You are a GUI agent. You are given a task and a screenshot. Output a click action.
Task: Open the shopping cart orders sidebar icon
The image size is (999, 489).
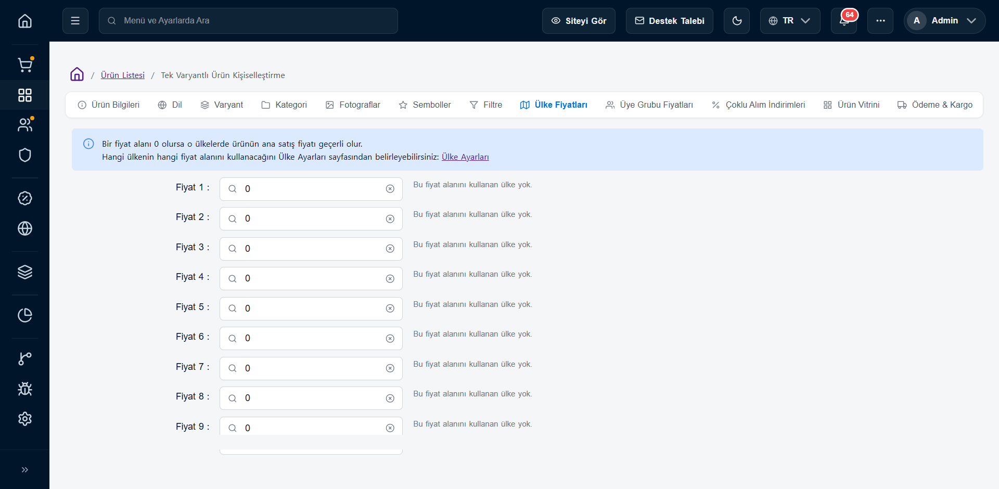(25, 65)
